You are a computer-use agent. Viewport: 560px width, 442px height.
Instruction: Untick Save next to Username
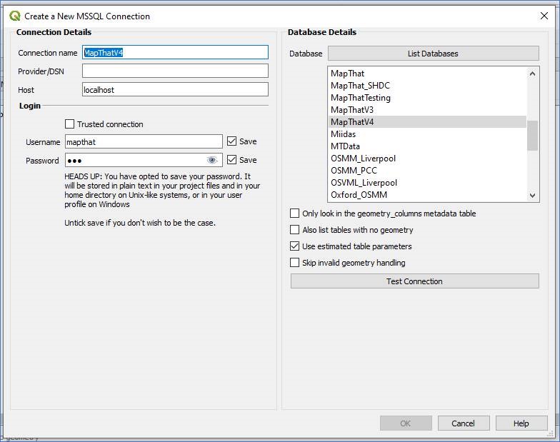coord(231,141)
